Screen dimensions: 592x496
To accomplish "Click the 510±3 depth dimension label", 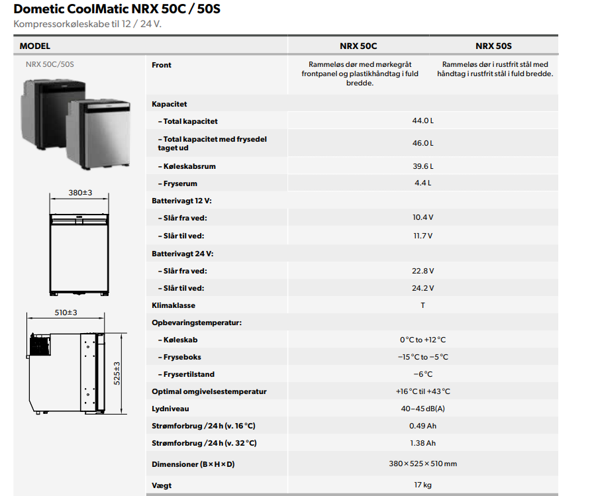I will coord(66,313).
